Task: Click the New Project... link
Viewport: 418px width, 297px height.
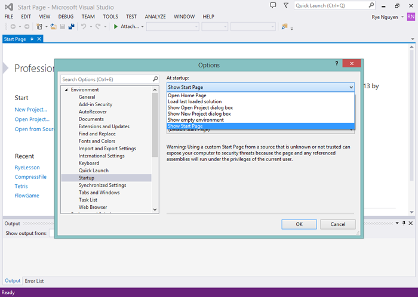Action: 30,110
